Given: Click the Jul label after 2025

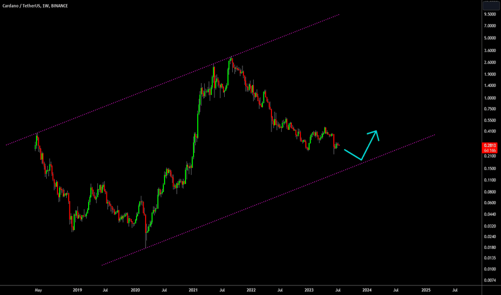Looking at the screenshot, I should coord(455,290).
